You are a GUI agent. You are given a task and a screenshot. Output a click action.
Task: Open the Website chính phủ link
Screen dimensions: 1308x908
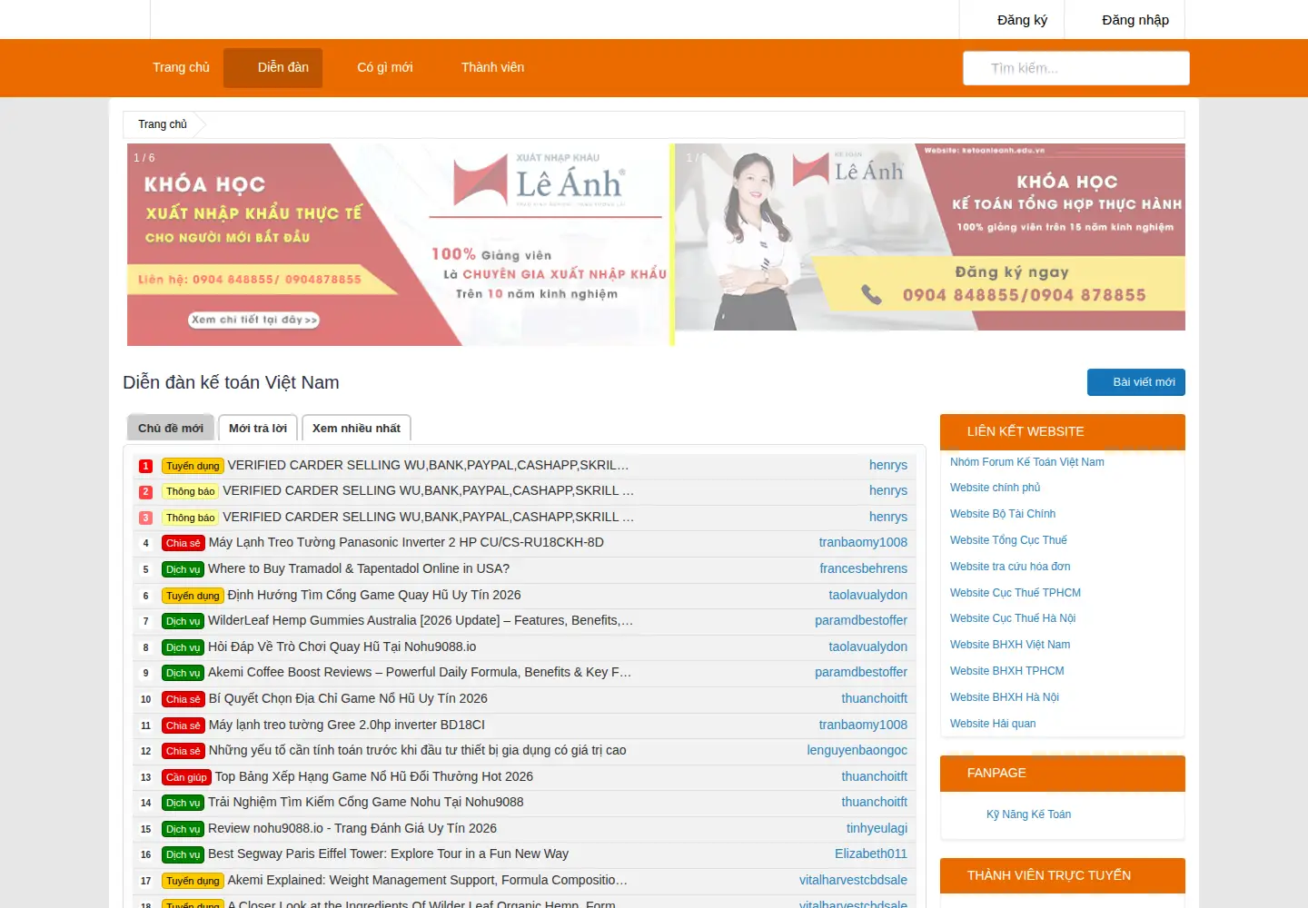point(995,488)
